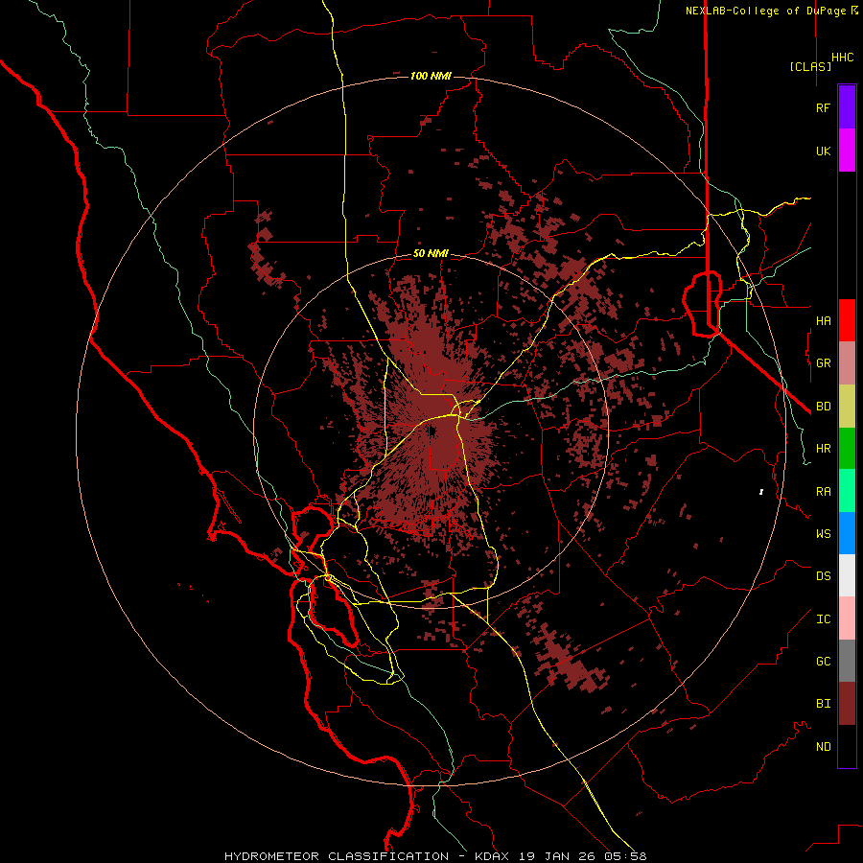The image size is (863, 863).
Task: Click the small white dot east of radar
Action: pyautogui.click(x=761, y=492)
